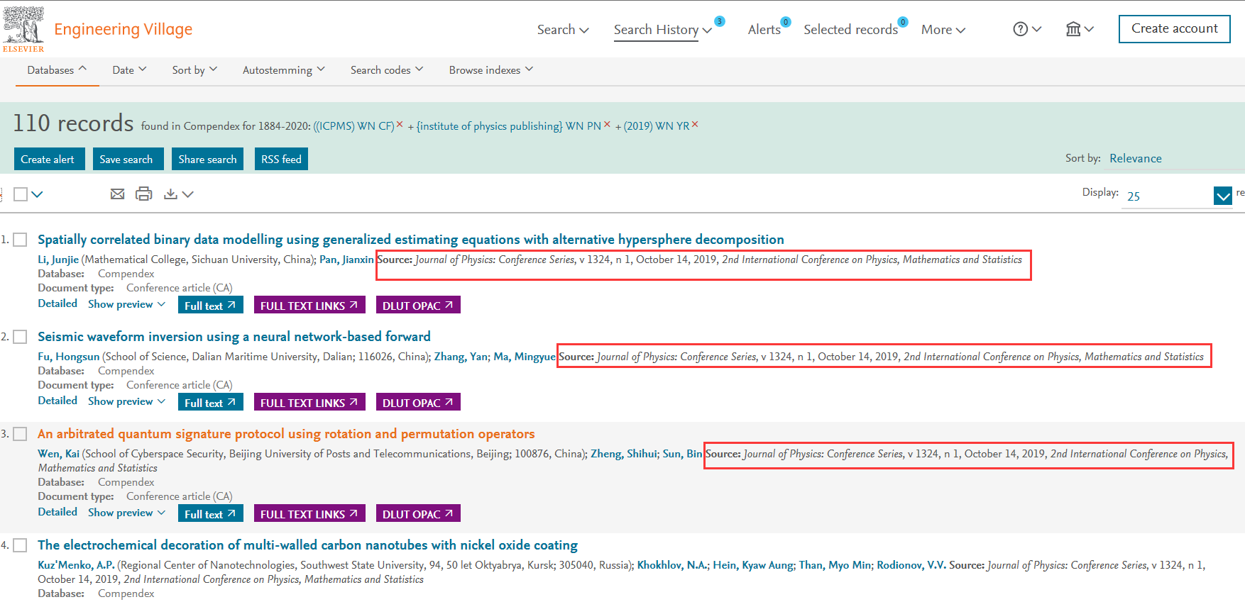Open the Search codes dropdown
This screenshot has width=1245, height=602.
click(x=387, y=69)
